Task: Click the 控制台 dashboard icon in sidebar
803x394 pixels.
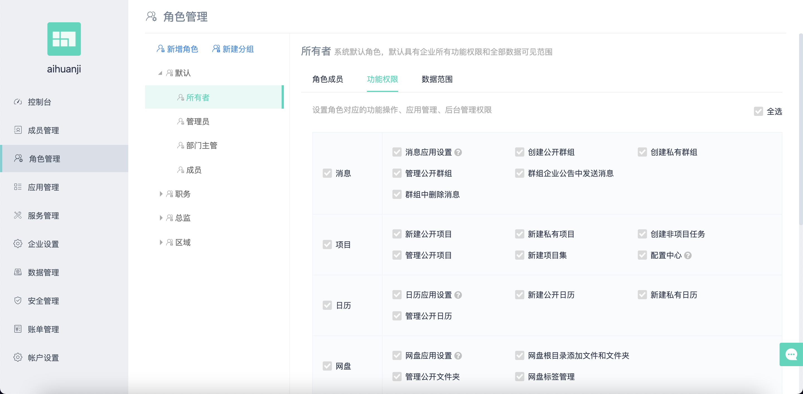Action: point(18,102)
